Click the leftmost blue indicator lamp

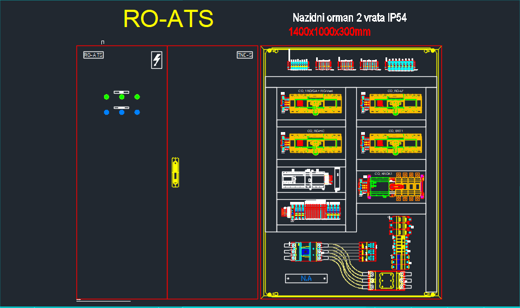tap(106, 112)
